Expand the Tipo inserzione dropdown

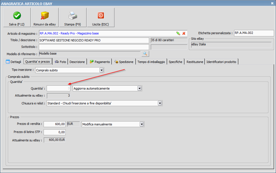click(102, 70)
